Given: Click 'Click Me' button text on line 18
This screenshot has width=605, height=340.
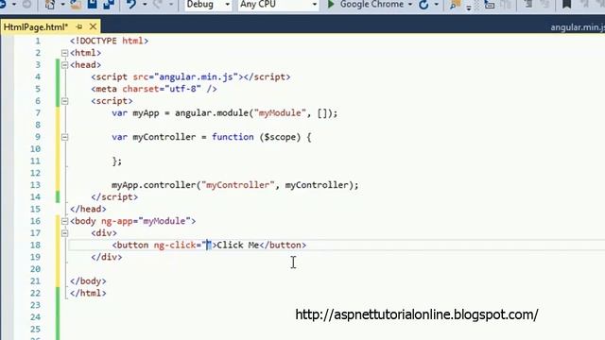Looking at the screenshot, I should [x=237, y=246].
